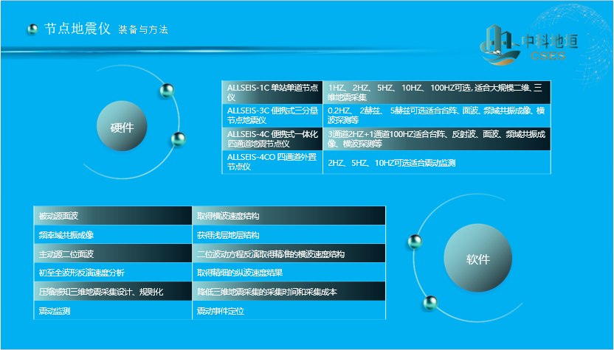Select the 软件 circle

tap(477, 259)
